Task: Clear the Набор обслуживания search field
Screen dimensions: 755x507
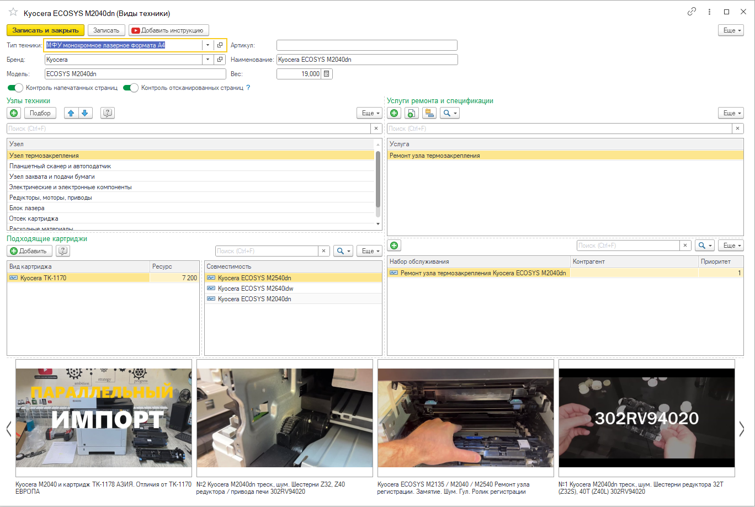Action: [685, 246]
